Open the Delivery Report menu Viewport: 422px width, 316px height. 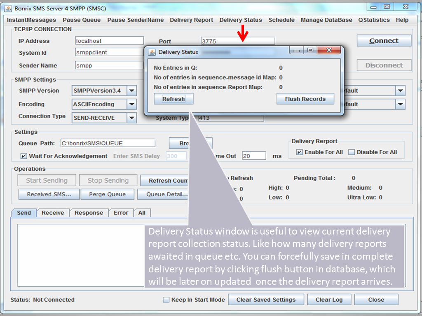pos(191,20)
